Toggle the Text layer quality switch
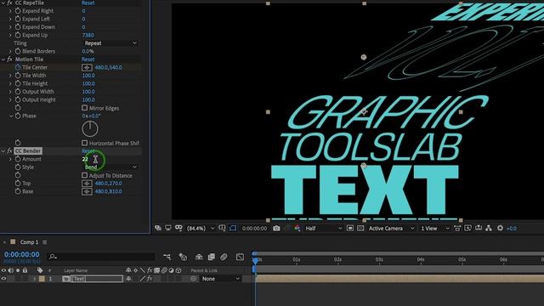This screenshot has height=306, width=544. [x=143, y=279]
